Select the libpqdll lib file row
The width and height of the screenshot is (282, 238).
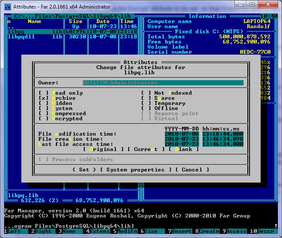coord(73,37)
